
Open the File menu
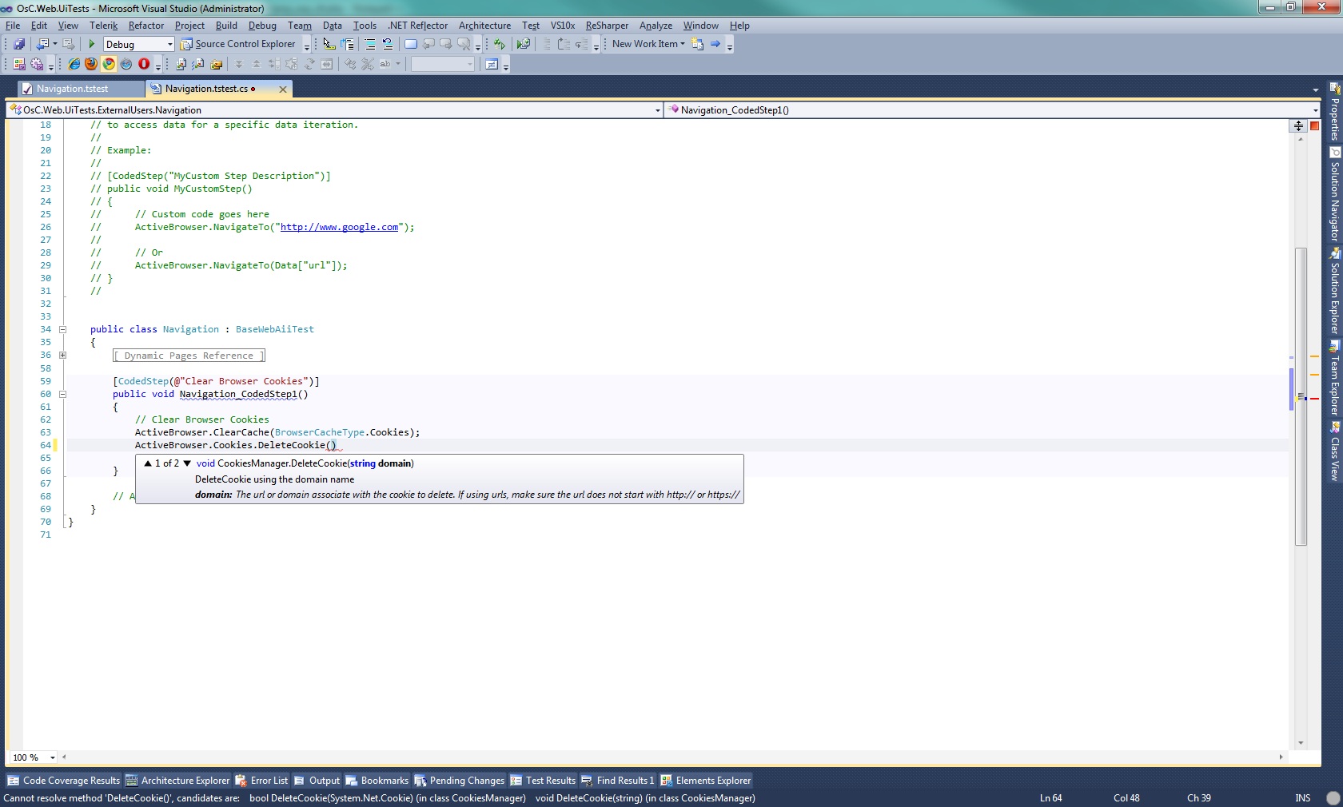[13, 26]
